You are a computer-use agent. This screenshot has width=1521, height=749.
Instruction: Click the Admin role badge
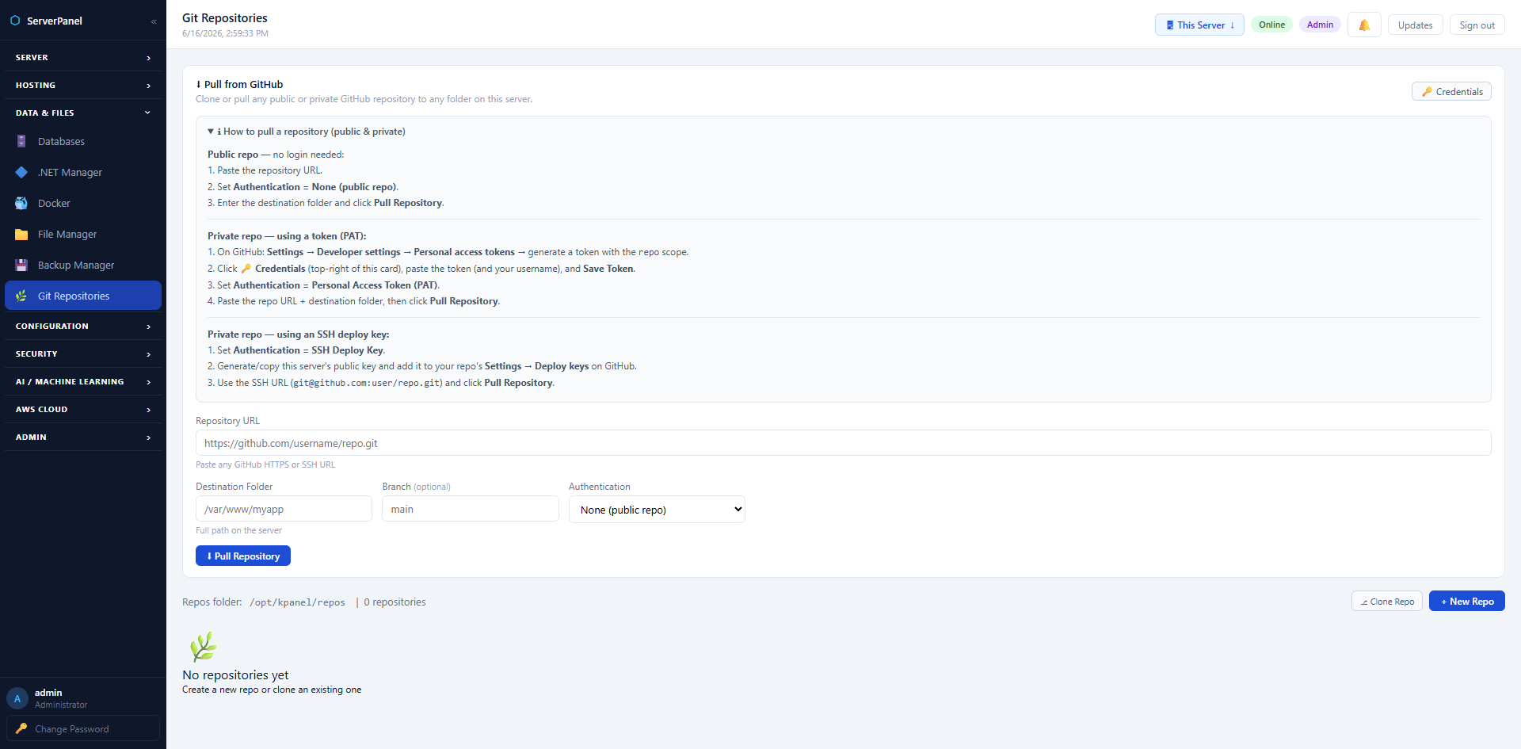point(1320,25)
